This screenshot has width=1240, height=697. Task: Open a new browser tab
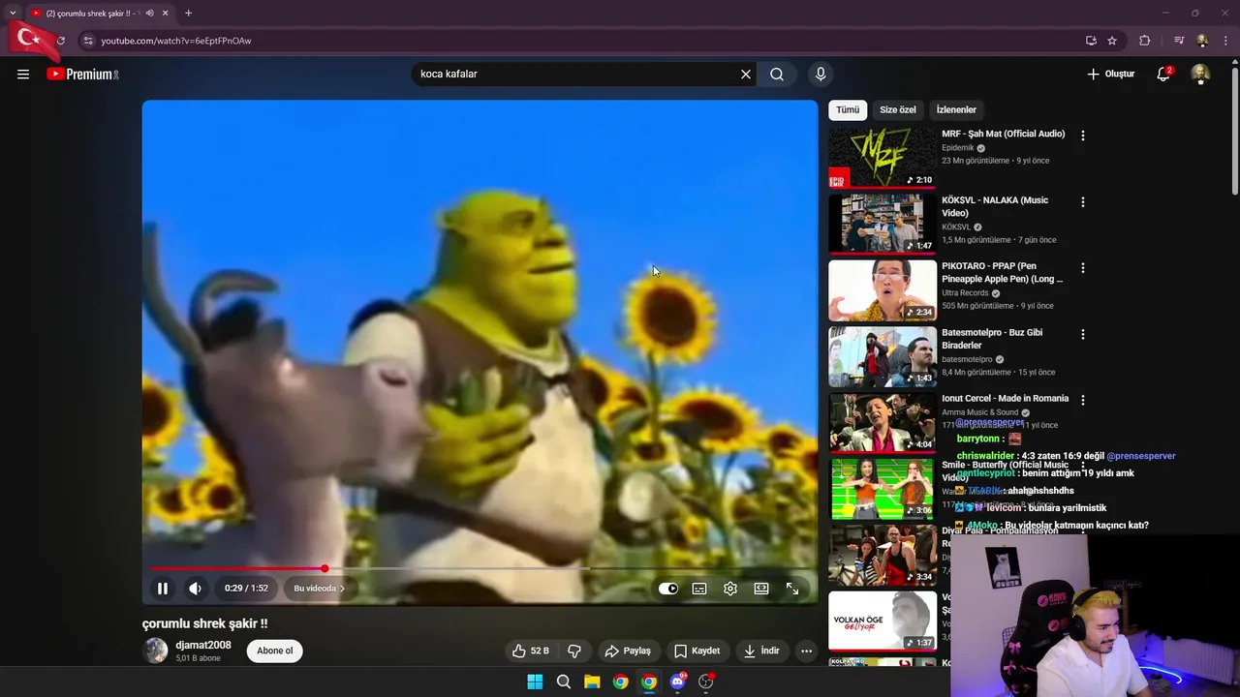click(x=188, y=14)
